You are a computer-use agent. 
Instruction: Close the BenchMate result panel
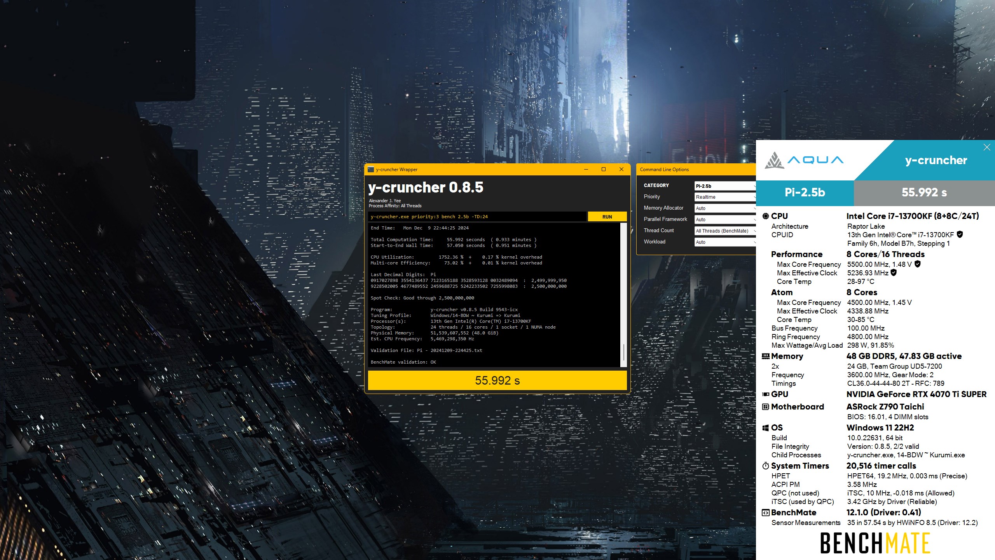(x=987, y=147)
